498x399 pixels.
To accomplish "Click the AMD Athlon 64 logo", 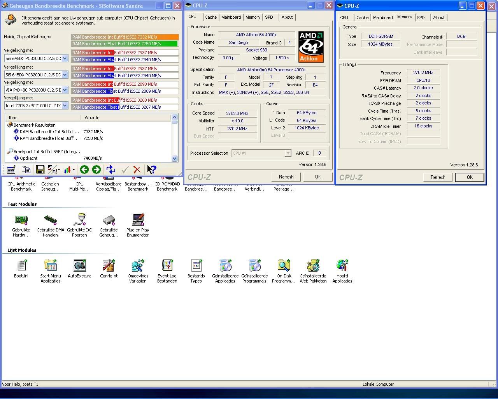I will [x=311, y=47].
